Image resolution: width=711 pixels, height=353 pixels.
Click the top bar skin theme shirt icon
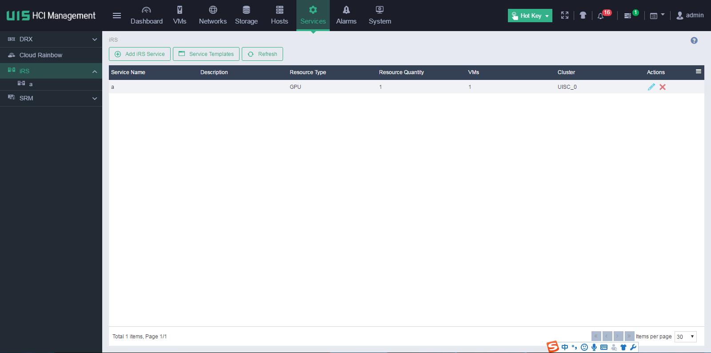[583, 16]
